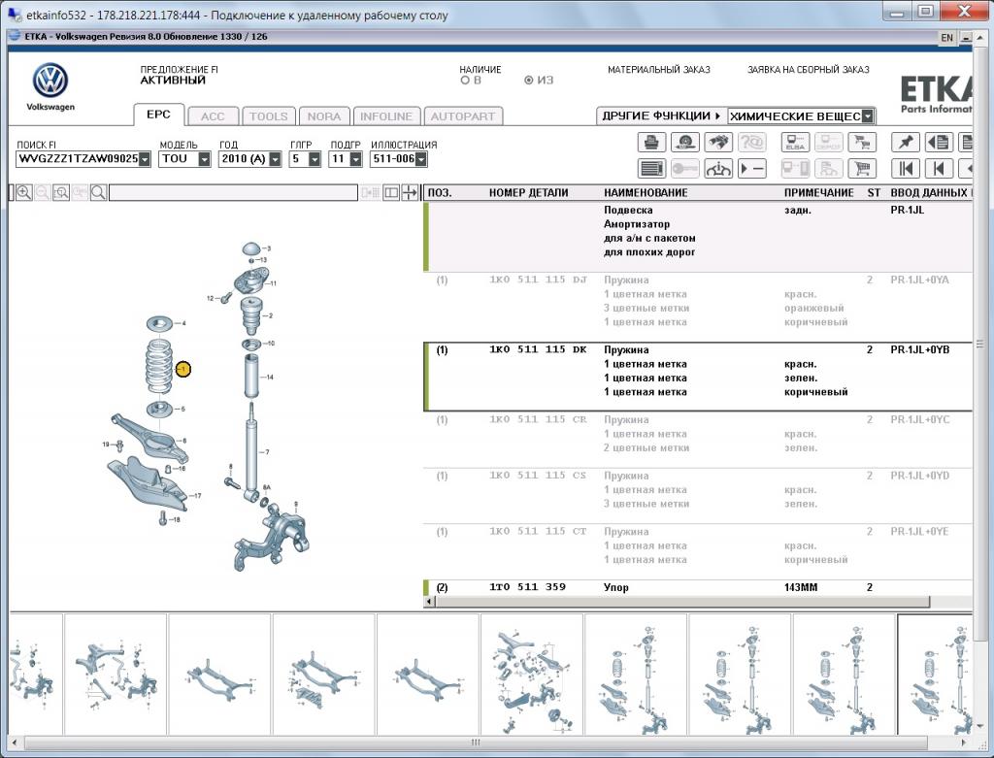Open the second thumbnail with control arms
Viewport: 994px width, 758px height.
point(116,675)
